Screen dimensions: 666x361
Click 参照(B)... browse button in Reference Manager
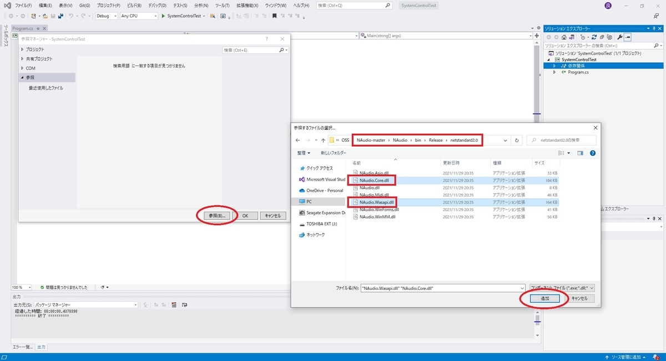(x=216, y=215)
